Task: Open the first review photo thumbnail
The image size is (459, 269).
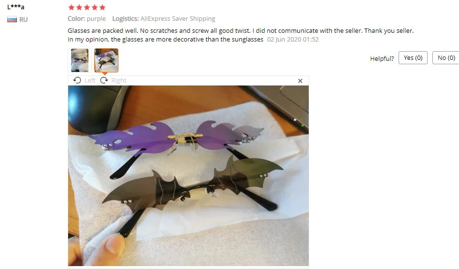Action: (80, 60)
